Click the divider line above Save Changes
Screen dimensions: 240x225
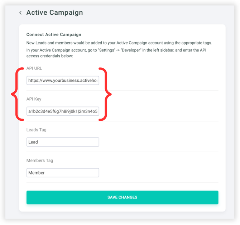point(122,183)
